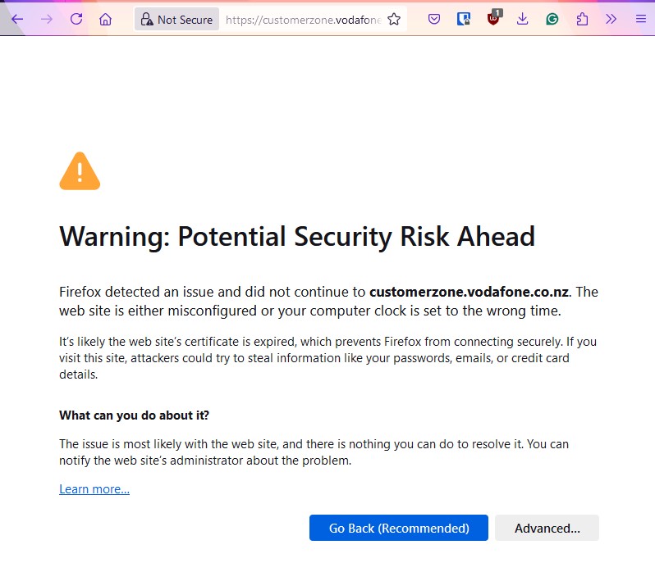Click the Not Secure site identity badge
This screenshot has height=572, width=655.
coord(176,19)
